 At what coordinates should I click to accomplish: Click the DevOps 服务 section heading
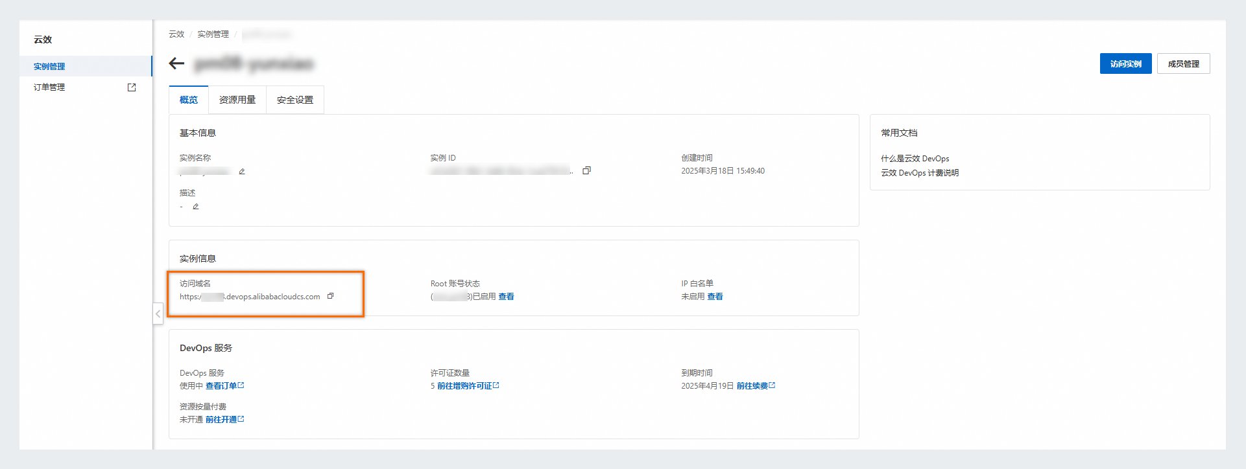tap(206, 348)
